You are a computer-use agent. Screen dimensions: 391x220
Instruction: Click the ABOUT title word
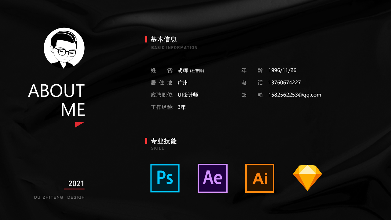[57, 91]
